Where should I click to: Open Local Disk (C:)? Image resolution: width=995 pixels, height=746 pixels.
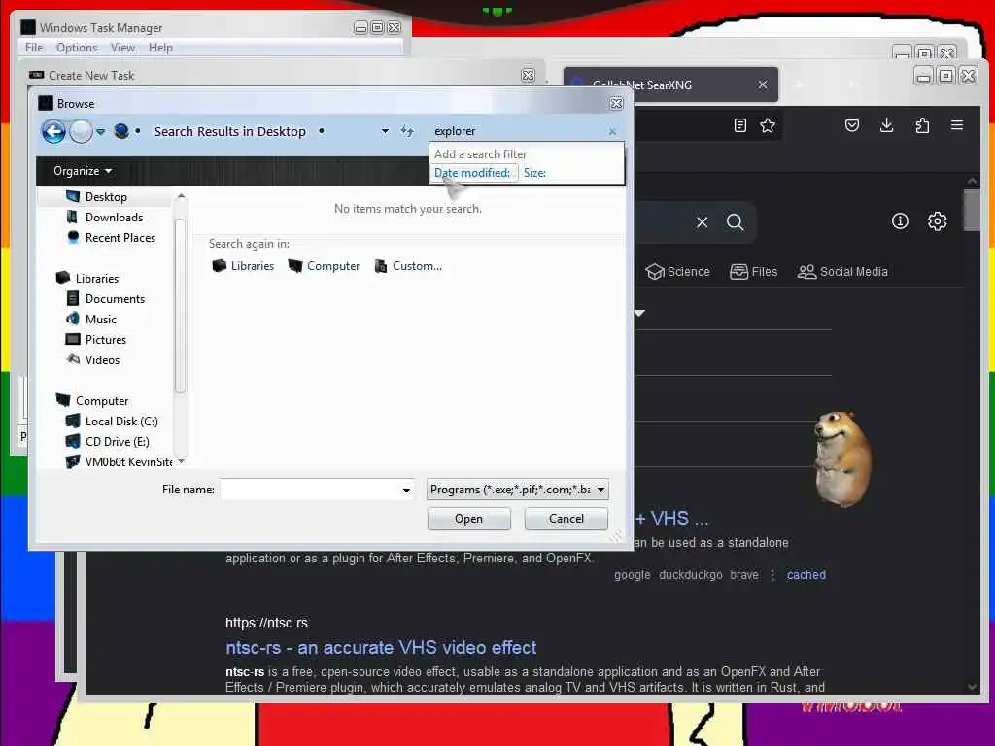pos(121,421)
